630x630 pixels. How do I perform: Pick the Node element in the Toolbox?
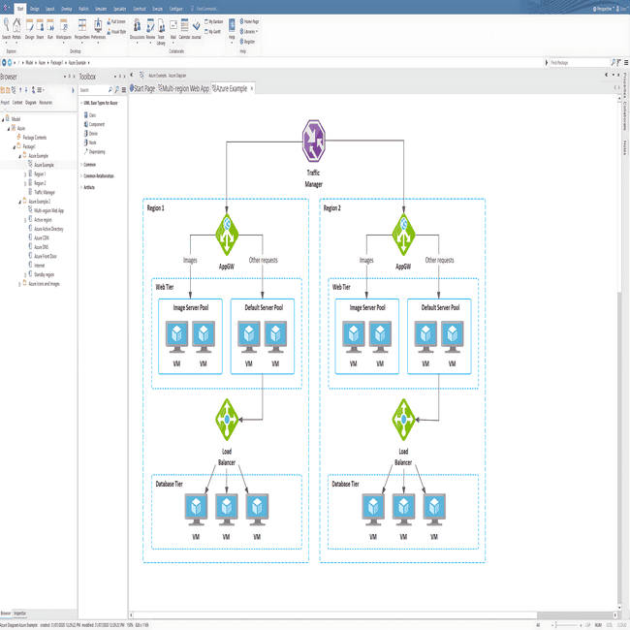click(90, 142)
